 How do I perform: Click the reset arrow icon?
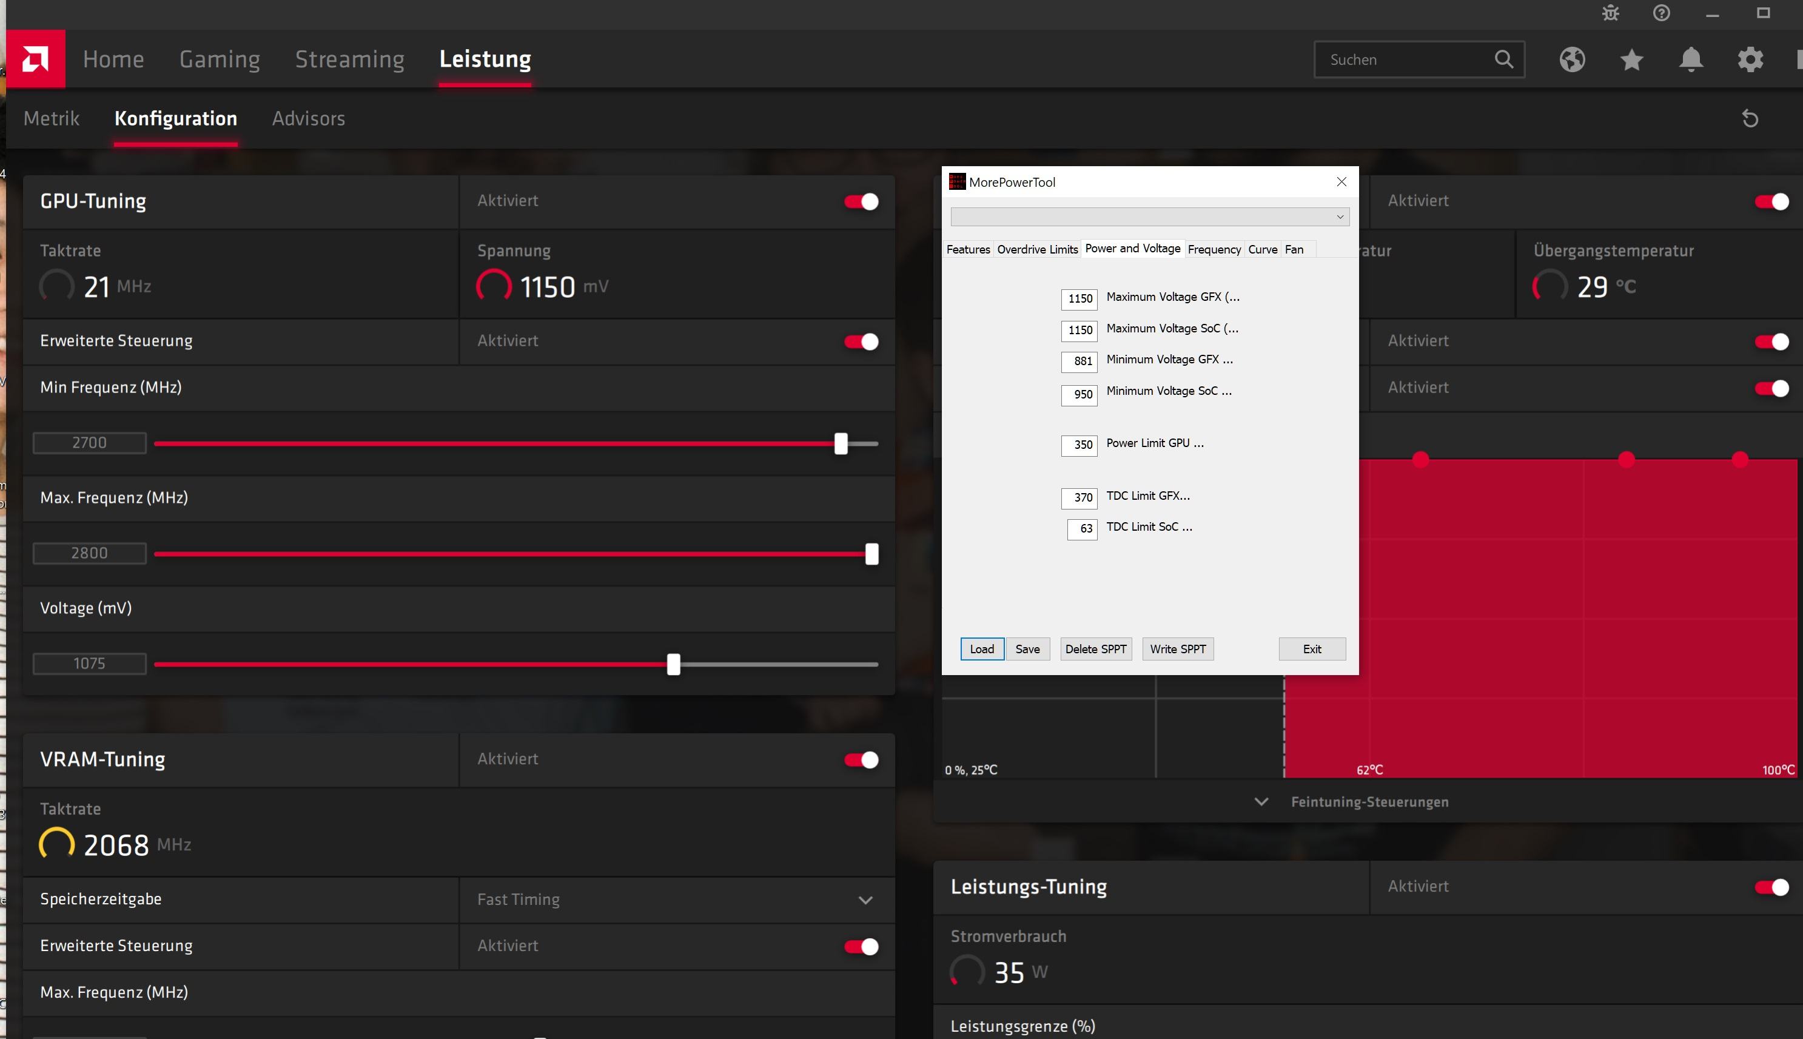tap(1750, 118)
